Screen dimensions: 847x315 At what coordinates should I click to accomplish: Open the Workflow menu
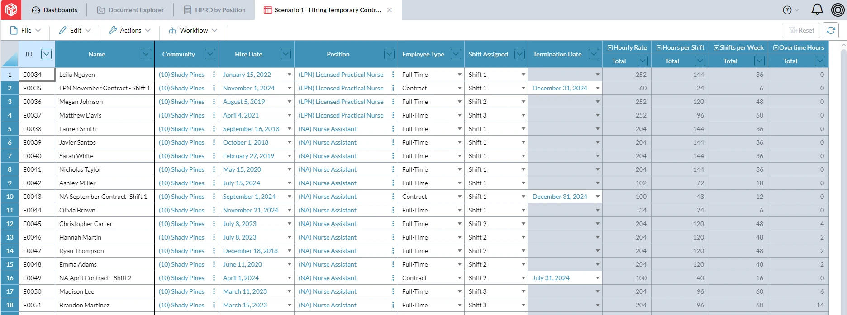193,30
